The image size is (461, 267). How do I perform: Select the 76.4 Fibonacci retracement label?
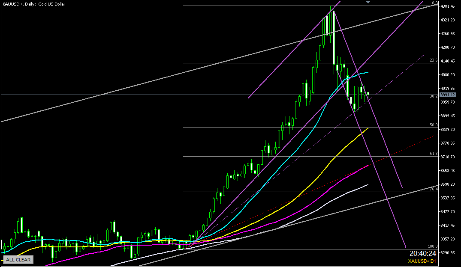tap(433, 189)
